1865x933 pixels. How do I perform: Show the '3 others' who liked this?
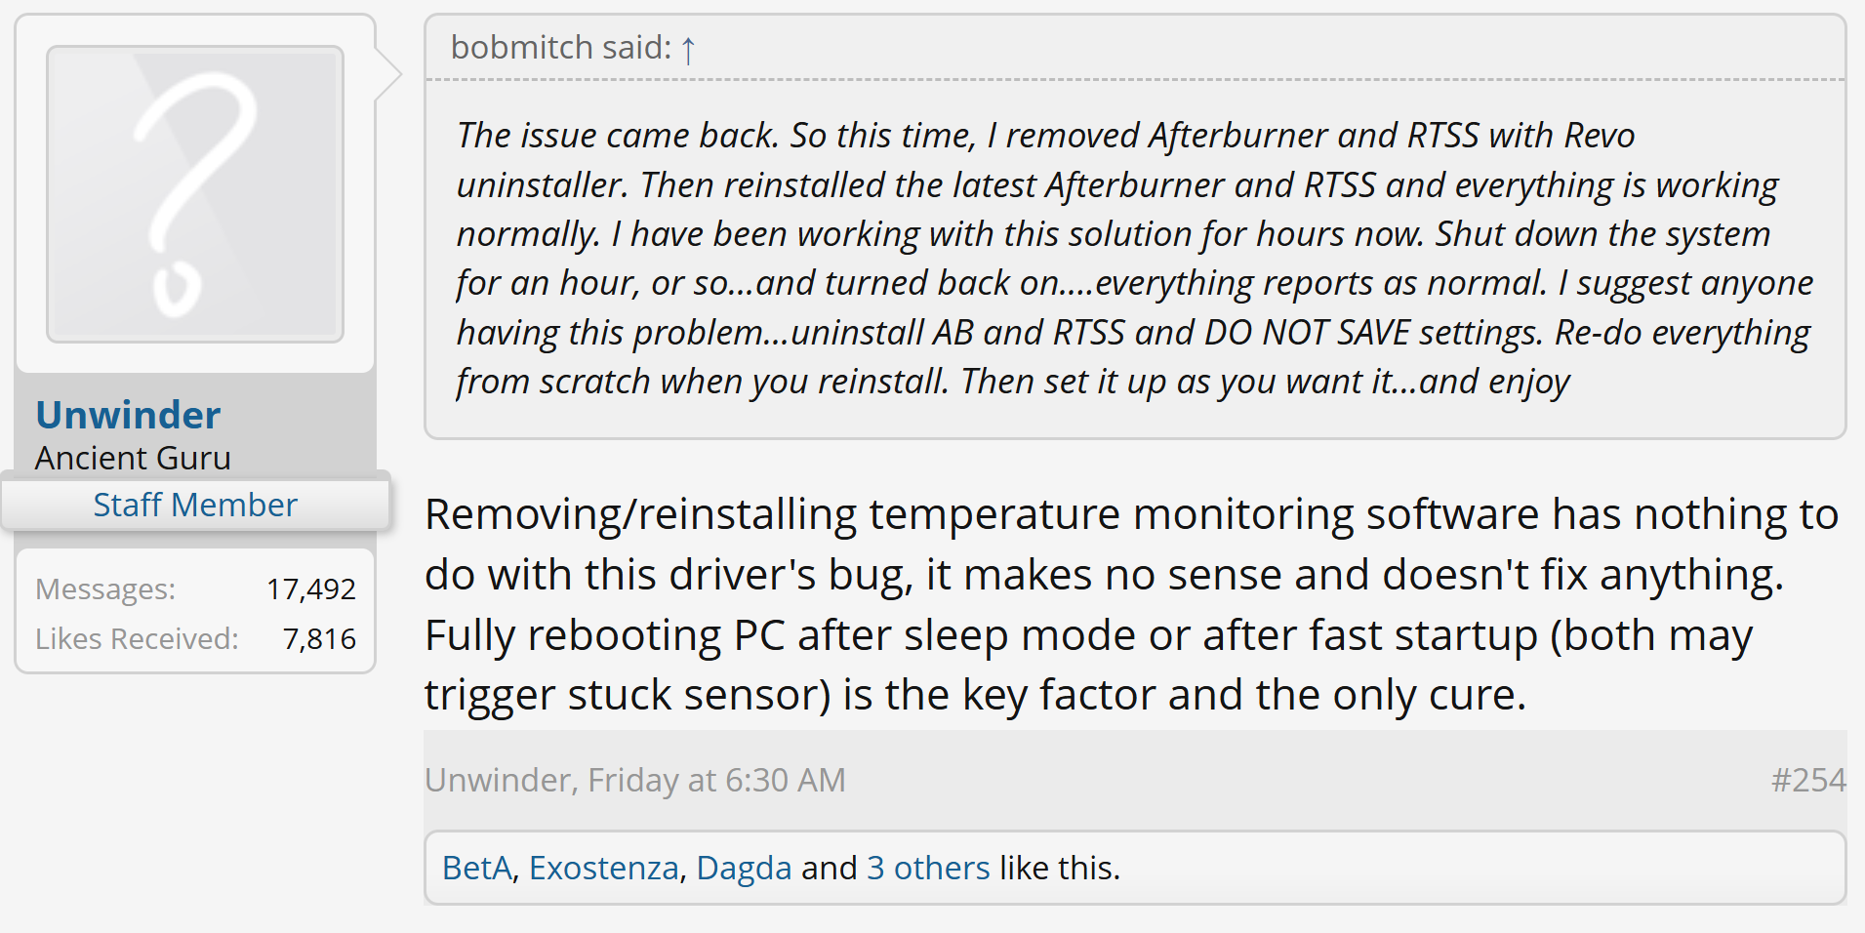click(x=928, y=868)
